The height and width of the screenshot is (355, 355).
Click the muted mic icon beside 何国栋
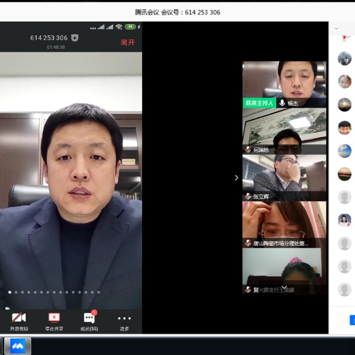pos(248,150)
